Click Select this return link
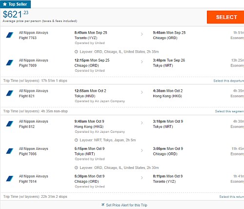This screenshot has height=209, width=244. [232, 197]
